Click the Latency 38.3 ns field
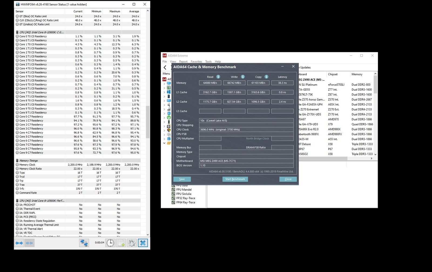The width and height of the screenshot is (432, 272). 282,83
